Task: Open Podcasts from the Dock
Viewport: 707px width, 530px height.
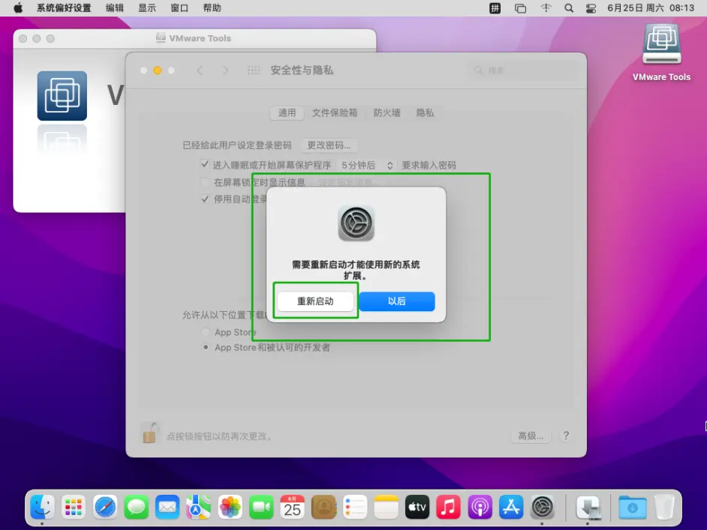Action: pyautogui.click(x=480, y=508)
